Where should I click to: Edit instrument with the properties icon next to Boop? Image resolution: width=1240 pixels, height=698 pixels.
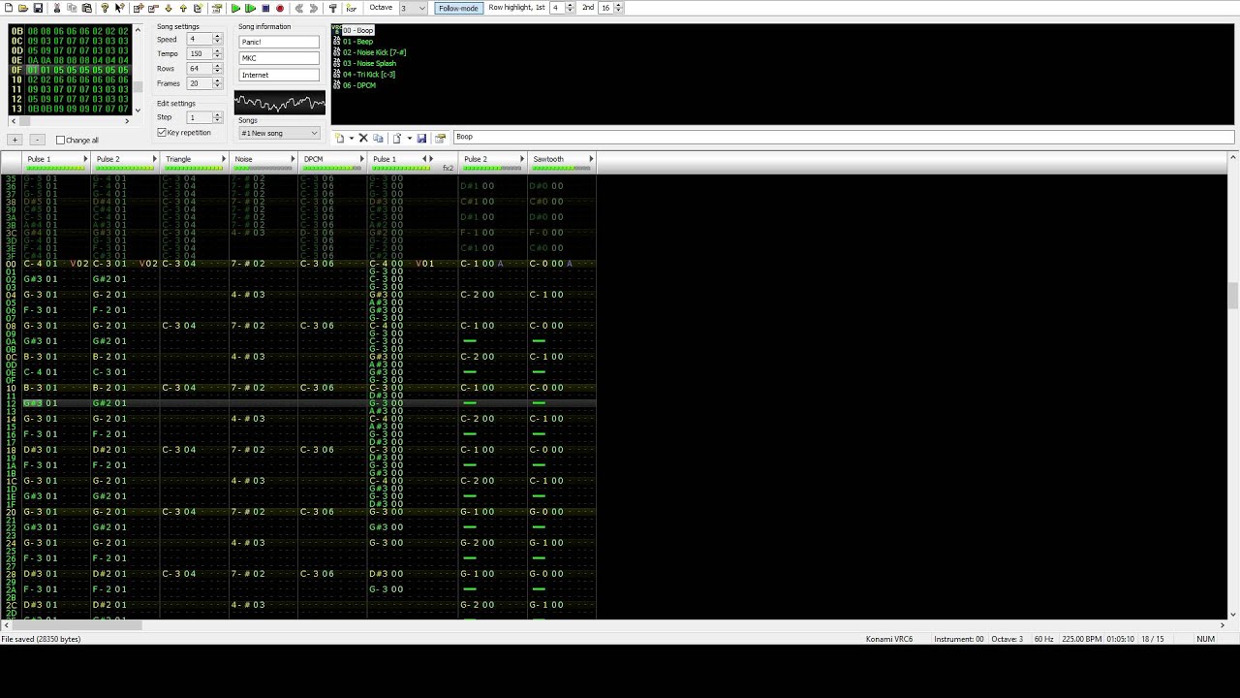[x=440, y=138]
